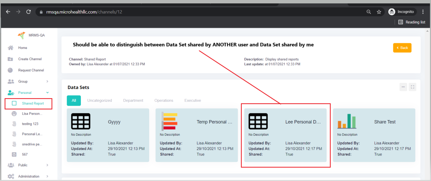The image size is (431, 181).
Task: Click the icon beside testing 123
Action: coord(14,124)
